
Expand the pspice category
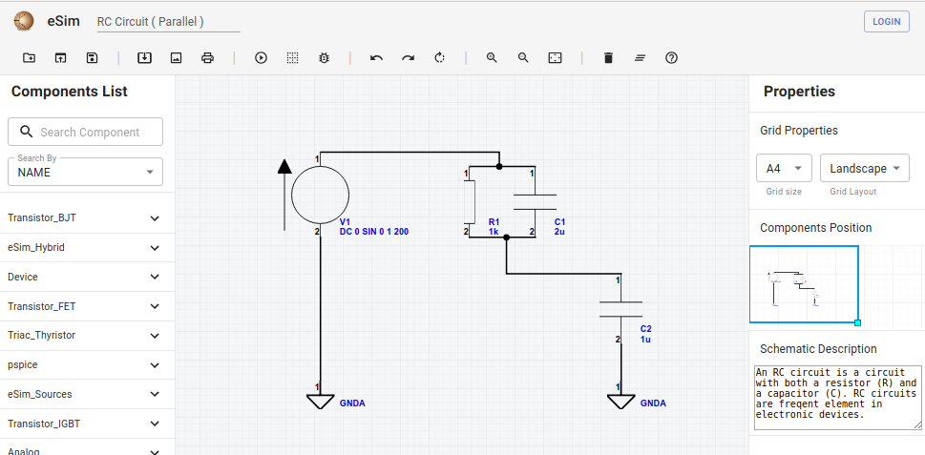tap(87, 364)
